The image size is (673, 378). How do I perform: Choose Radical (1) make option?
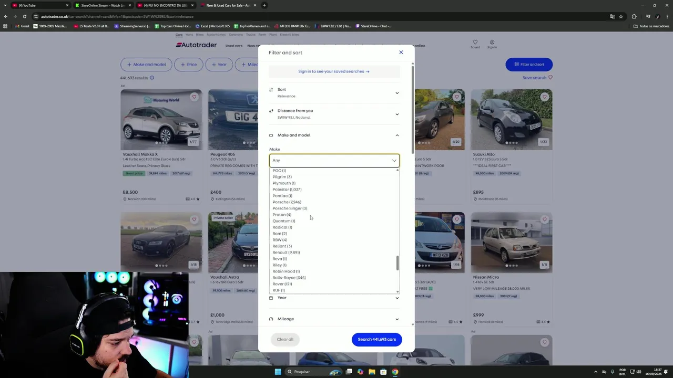pyautogui.click(x=282, y=227)
